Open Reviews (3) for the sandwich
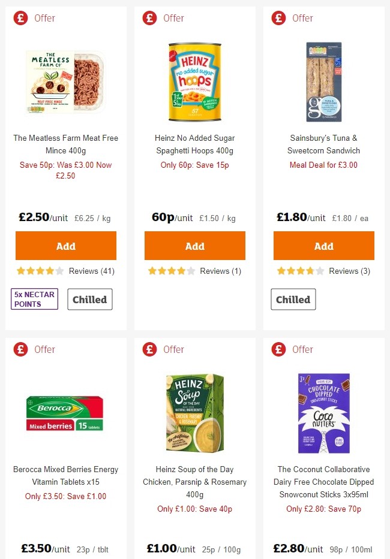 pos(352,271)
